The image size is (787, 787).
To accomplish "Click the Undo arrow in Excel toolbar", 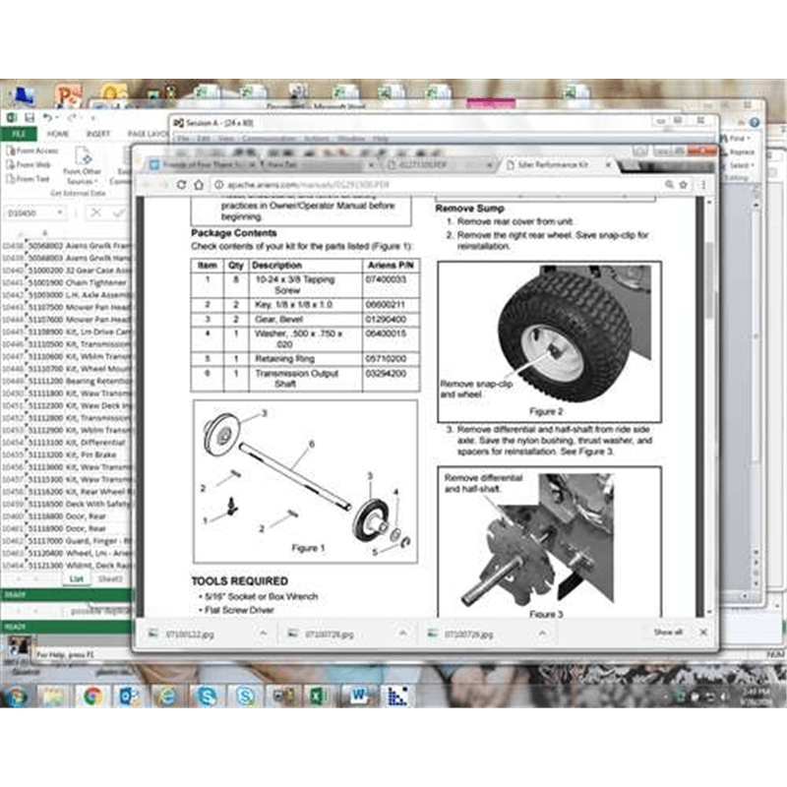I will 46,118.
